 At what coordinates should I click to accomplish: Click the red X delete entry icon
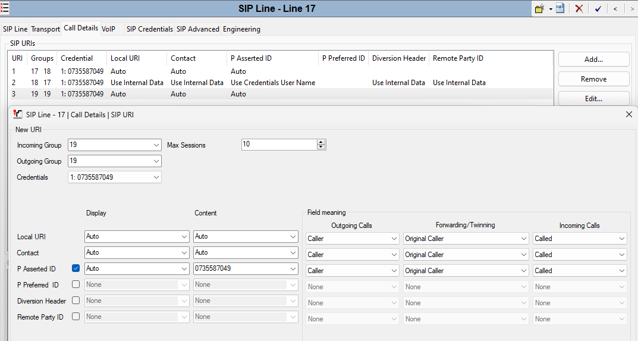(579, 8)
